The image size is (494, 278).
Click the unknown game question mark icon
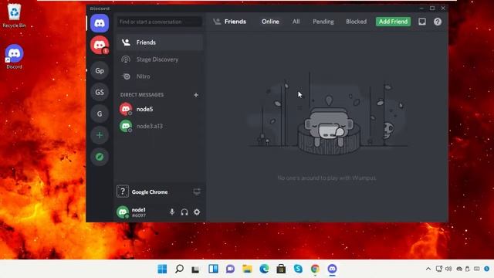[x=123, y=192]
